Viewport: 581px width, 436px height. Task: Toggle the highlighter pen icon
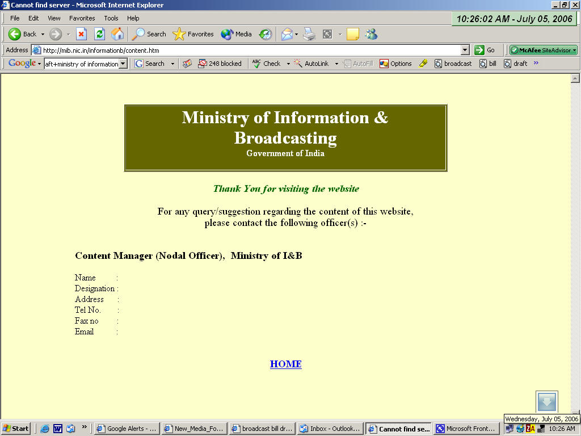[x=423, y=64]
